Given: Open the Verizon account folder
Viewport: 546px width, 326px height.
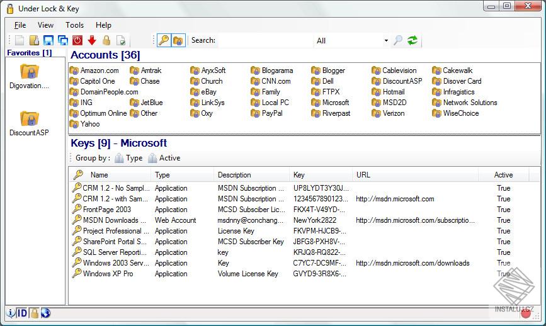Looking at the screenshot, I should (389, 113).
